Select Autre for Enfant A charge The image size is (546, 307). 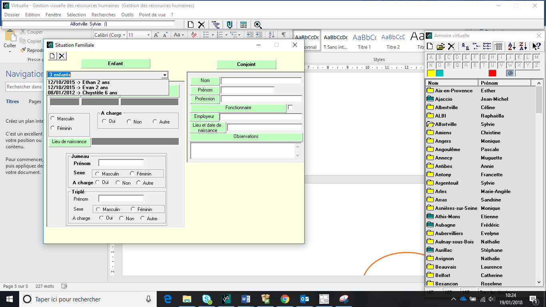[155, 122]
